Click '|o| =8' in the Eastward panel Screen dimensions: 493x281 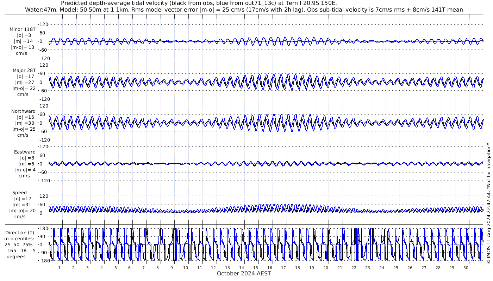point(27,158)
